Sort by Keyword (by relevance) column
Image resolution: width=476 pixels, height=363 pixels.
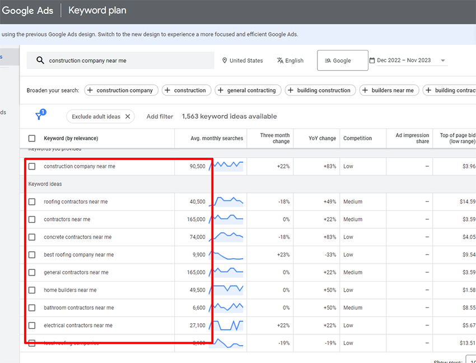click(71, 139)
